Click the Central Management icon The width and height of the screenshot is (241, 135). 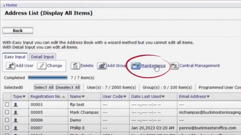(174, 66)
